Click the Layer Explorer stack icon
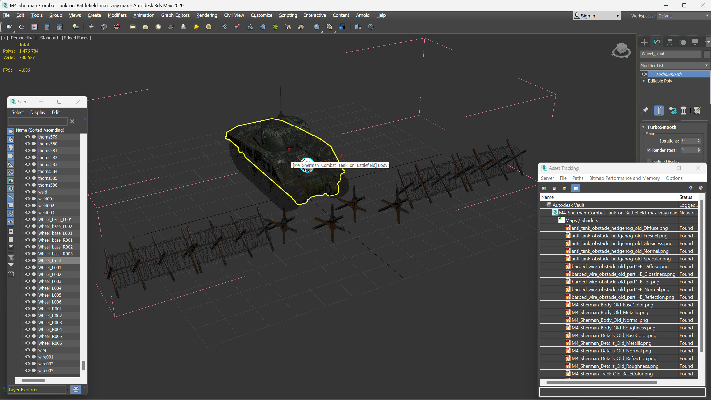The image size is (711, 400). [x=76, y=389]
